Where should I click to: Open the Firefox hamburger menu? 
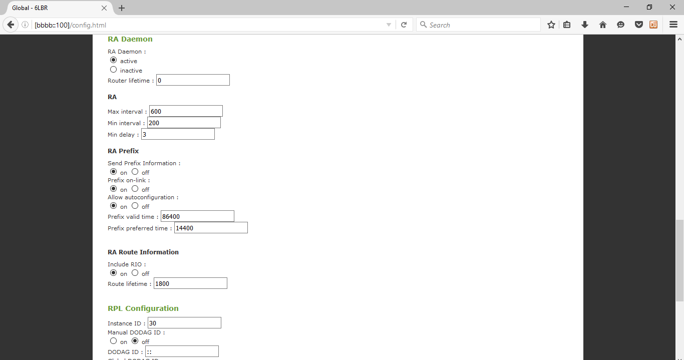tap(673, 25)
